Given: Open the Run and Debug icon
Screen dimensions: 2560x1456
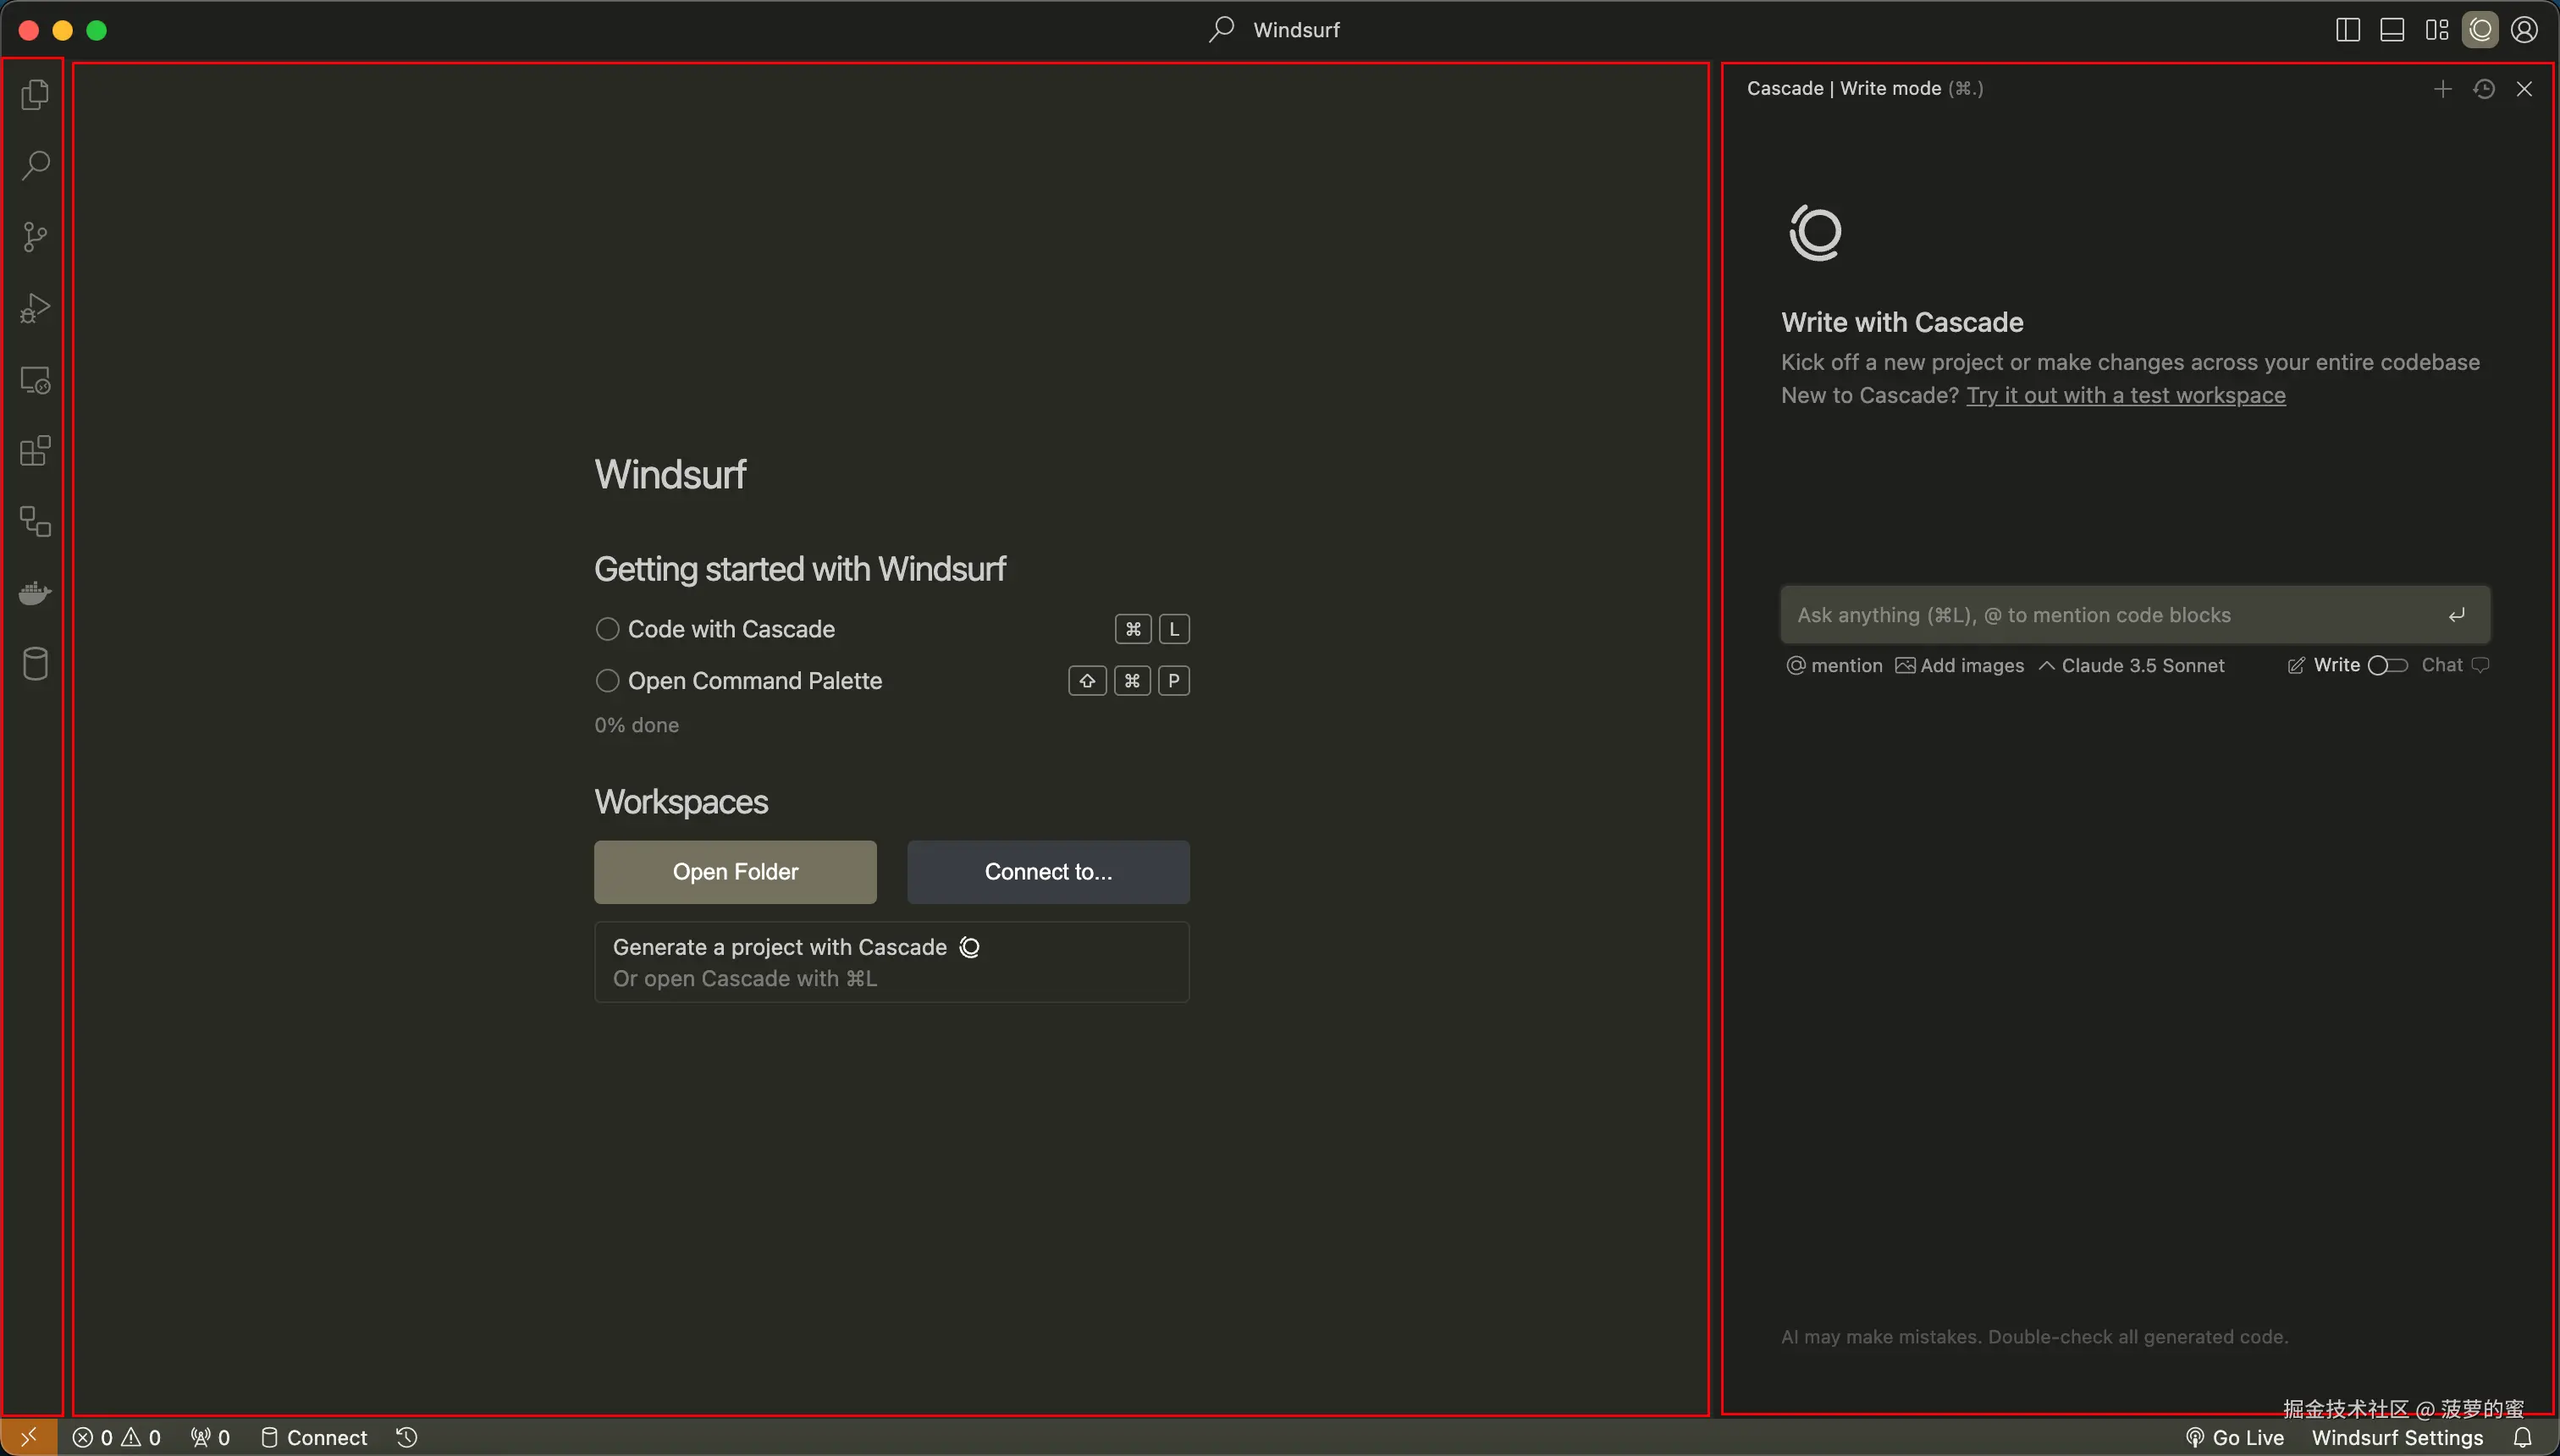Looking at the screenshot, I should (x=35, y=308).
